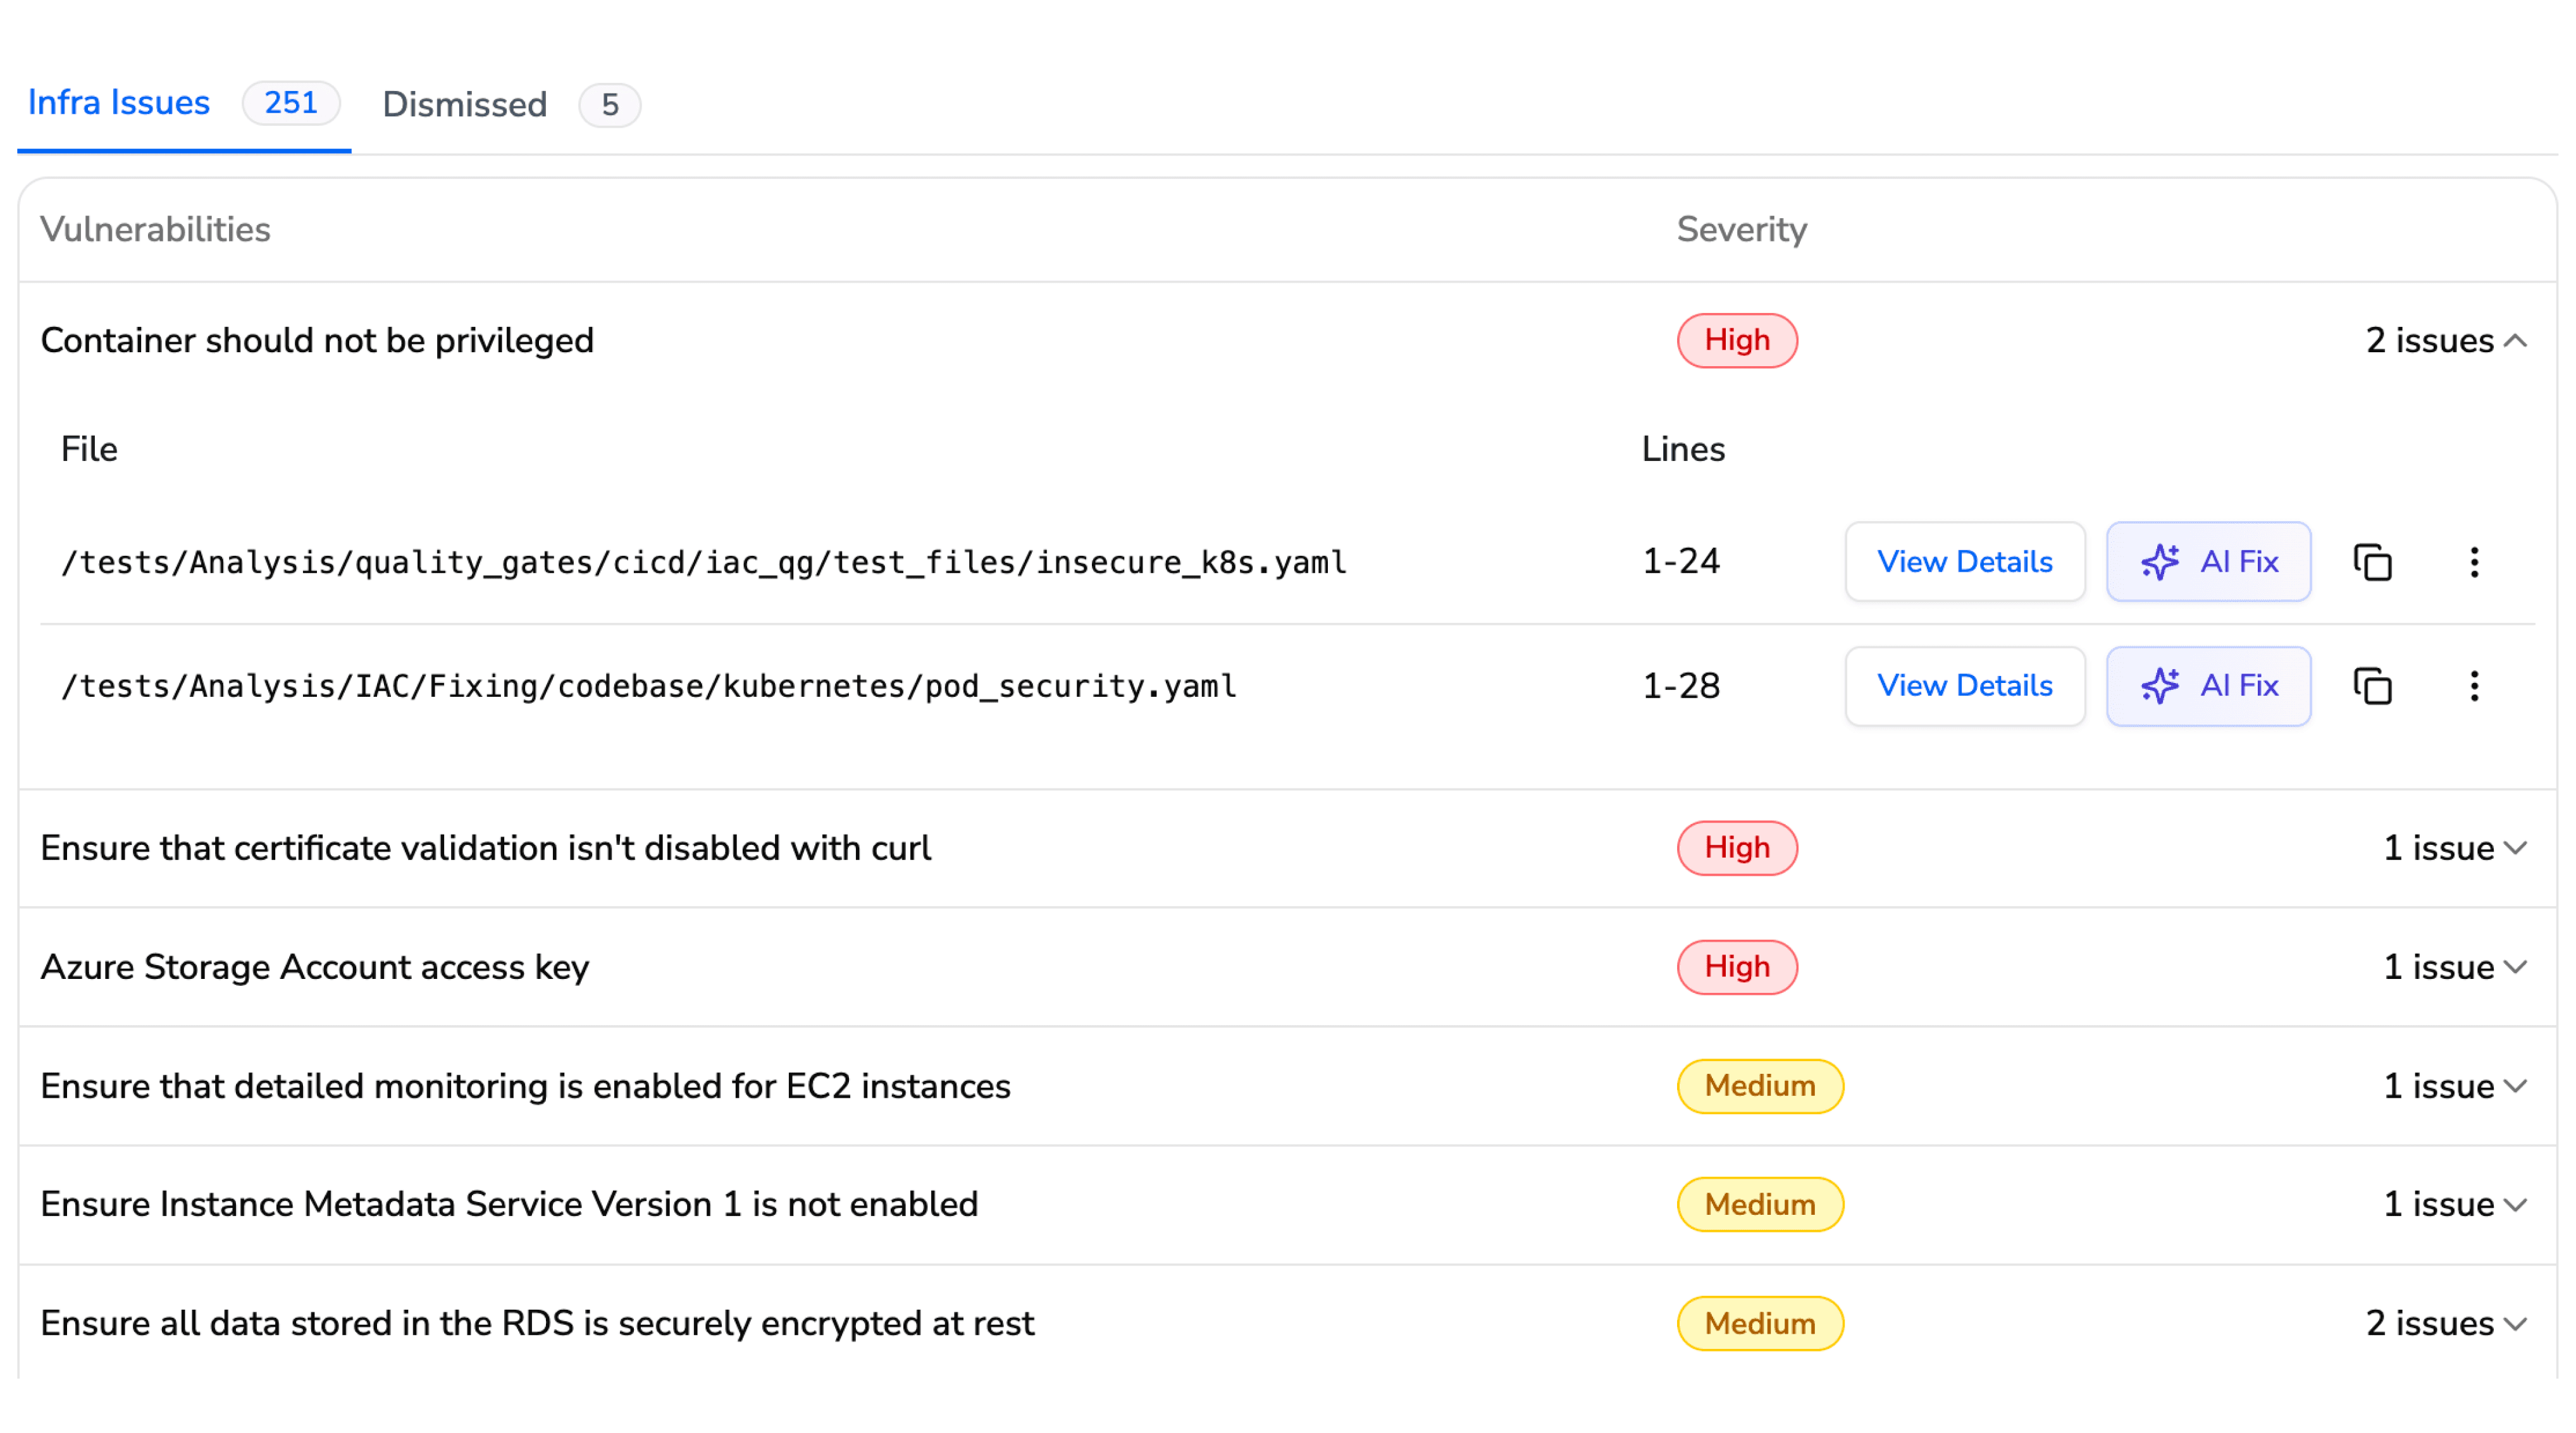Expand the Azure Storage Account access key issue
Screen dimensions: 2576x1433
tap(2455, 966)
